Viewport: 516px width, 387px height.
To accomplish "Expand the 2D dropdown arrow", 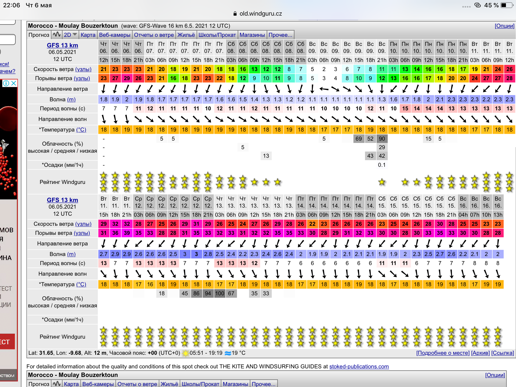I will [x=75, y=34].
